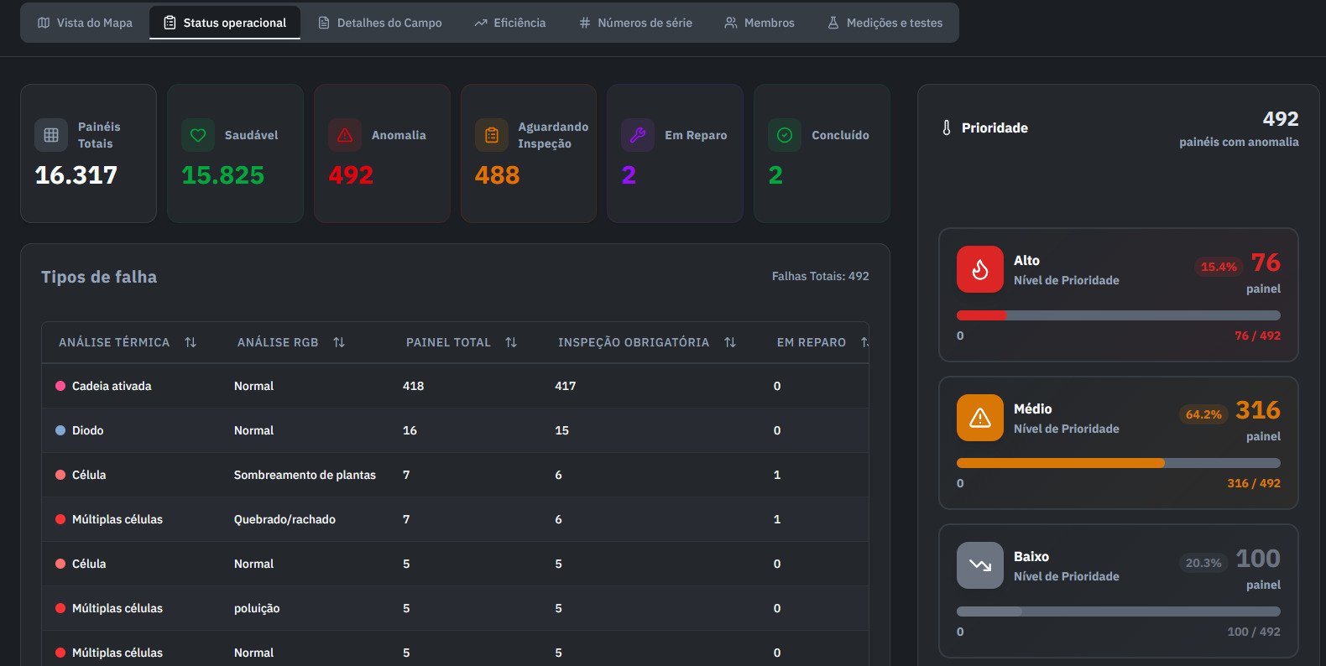Viewport: 1326px width, 666px height.
Task: Click the red flame Alto priority icon
Action: [979, 269]
